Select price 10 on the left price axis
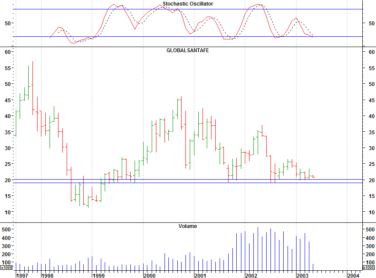 pos(8,212)
